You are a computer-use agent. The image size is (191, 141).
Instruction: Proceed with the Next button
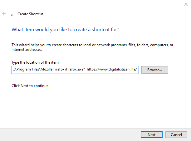(x=151, y=134)
